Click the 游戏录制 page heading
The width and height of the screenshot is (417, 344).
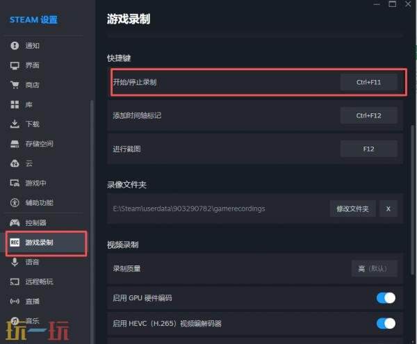(x=129, y=19)
